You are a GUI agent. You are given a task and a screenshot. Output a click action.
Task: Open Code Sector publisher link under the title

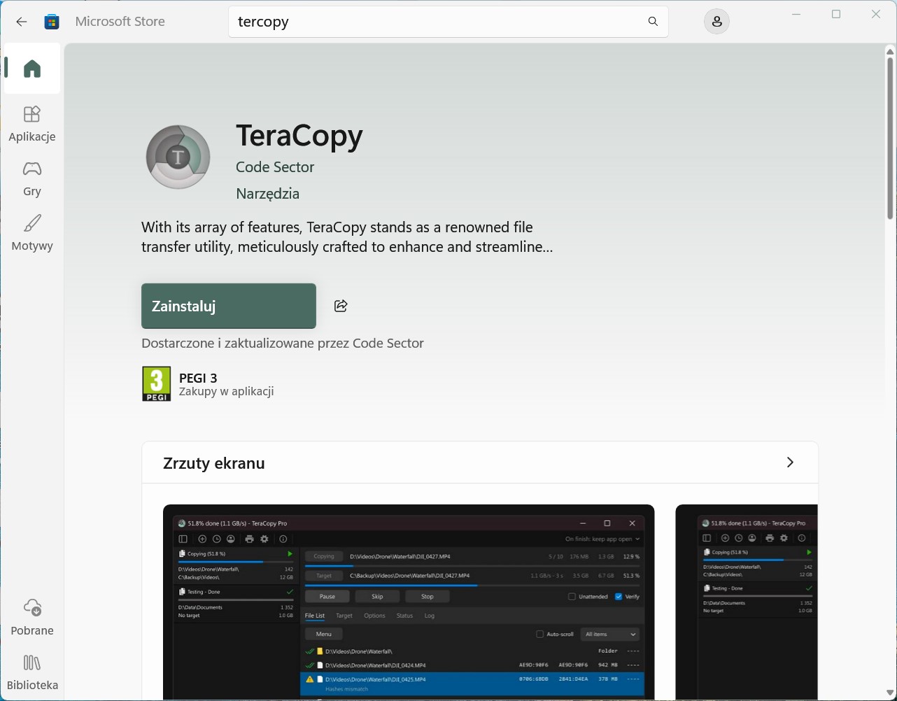275,167
